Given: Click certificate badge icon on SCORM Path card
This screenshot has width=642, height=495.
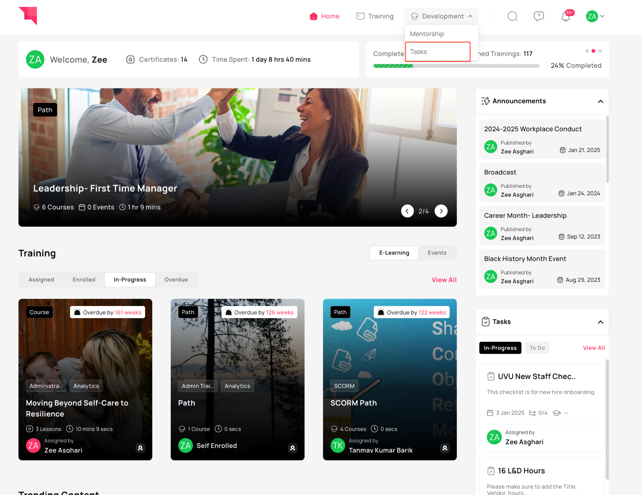Looking at the screenshot, I should (445, 448).
